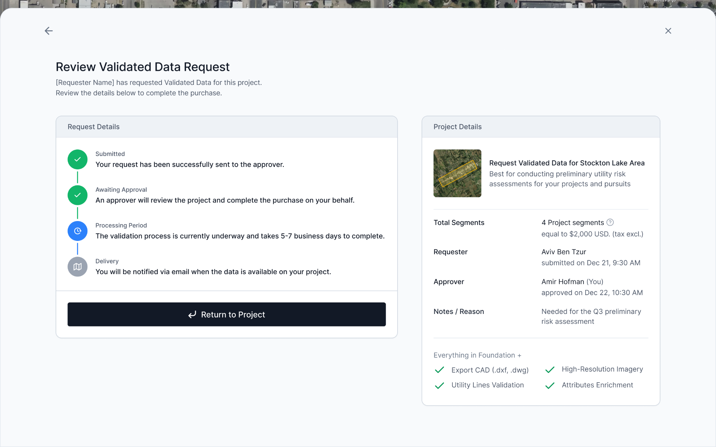Click the High-Resolution Imagery checkmark icon

(550, 370)
